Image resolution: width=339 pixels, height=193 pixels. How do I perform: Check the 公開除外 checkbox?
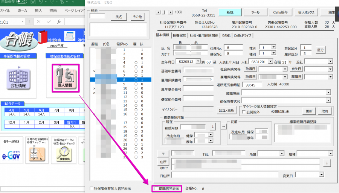pyautogui.click(x=244, y=112)
